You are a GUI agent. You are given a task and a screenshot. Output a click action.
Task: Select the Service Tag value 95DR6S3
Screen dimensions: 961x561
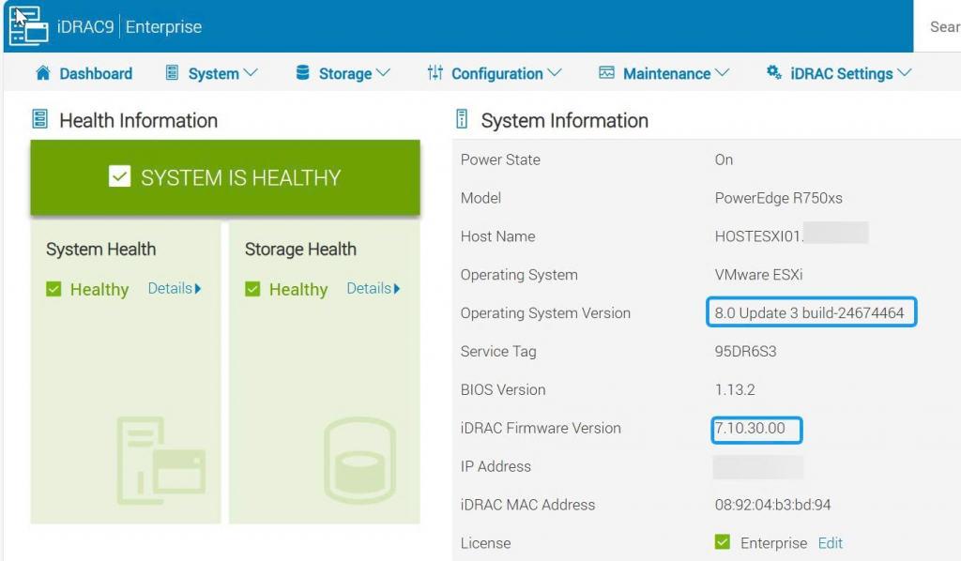[745, 351]
